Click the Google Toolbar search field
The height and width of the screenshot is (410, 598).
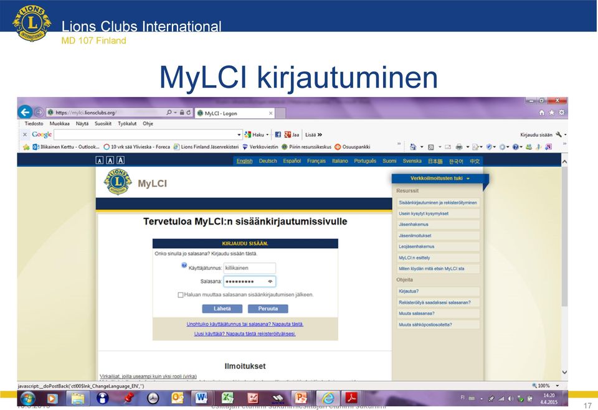(x=145, y=134)
